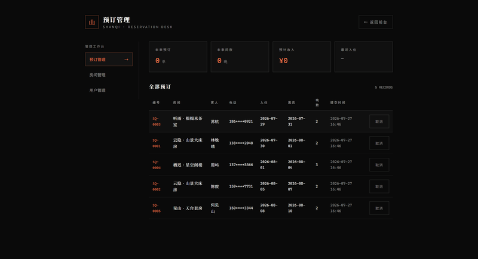Click guest name 周屿
The image size is (478, 259).
pos(215,165)
